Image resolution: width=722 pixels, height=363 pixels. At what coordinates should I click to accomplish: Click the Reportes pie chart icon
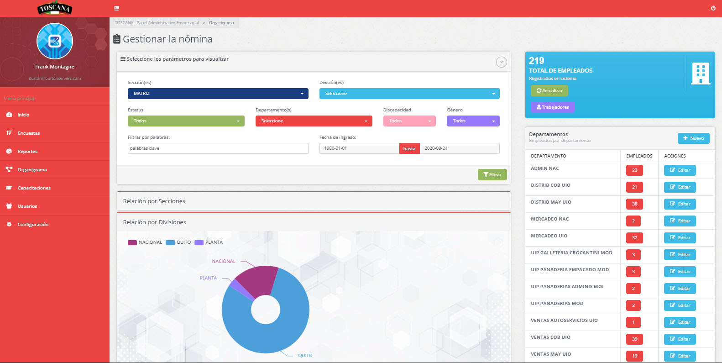pos(9,151)
